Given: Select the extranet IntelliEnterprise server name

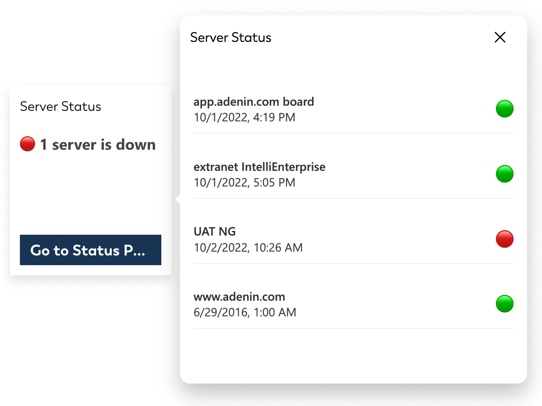Looking at the screenshot, I should 260,167.
